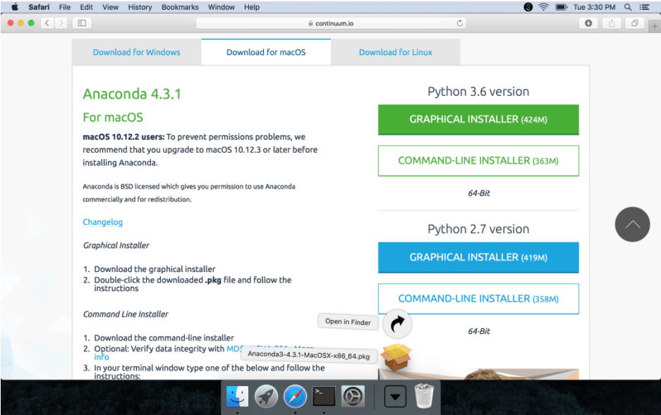
Task: Click the round green status icon in menu bar
Action: point(528,7)
